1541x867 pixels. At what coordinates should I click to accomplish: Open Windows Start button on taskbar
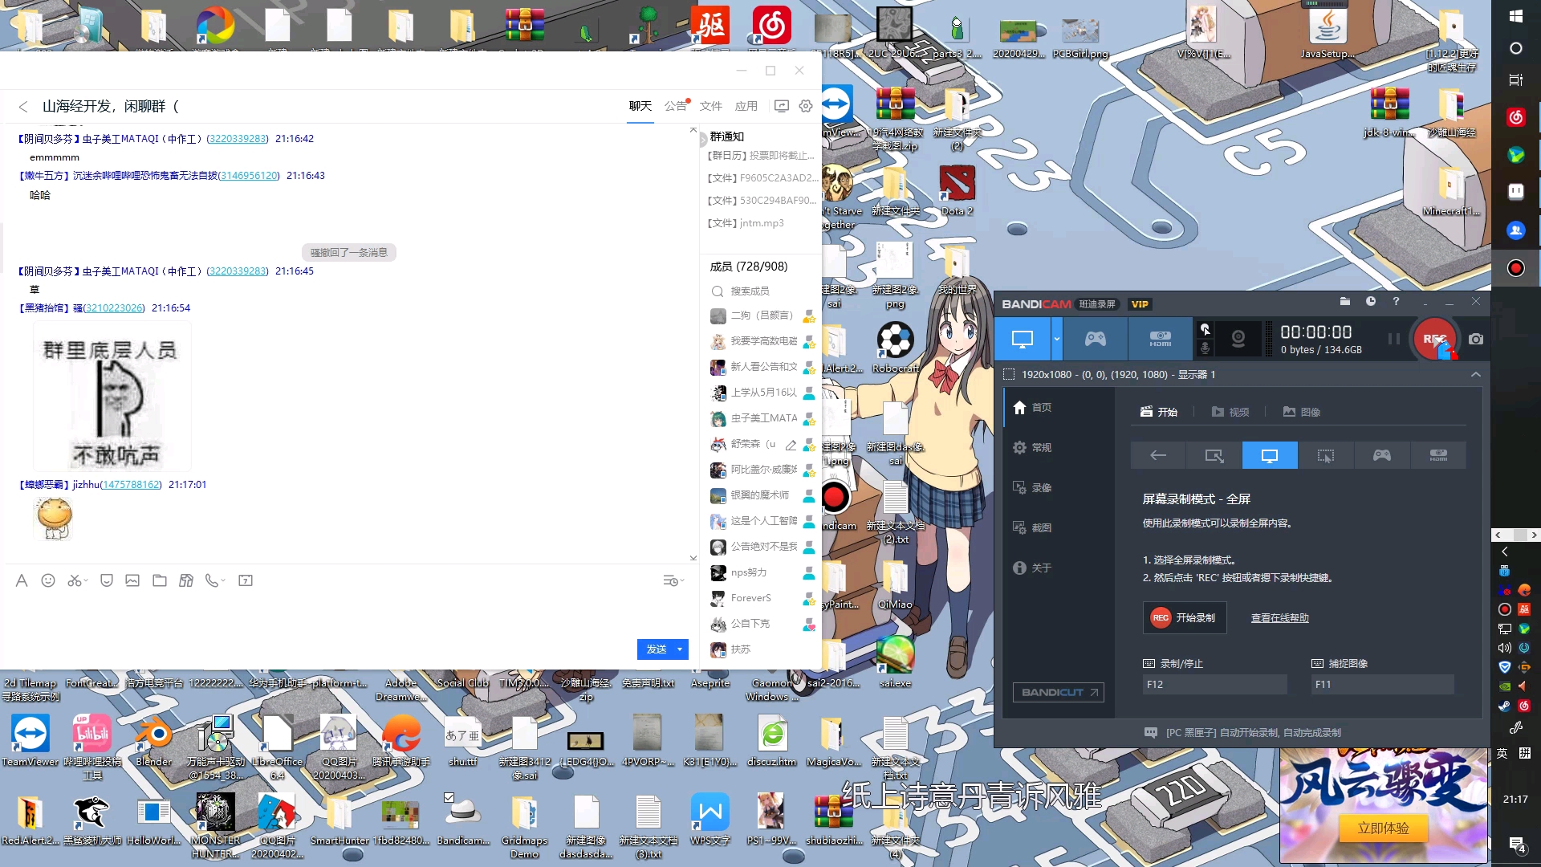pos(1515,16)
